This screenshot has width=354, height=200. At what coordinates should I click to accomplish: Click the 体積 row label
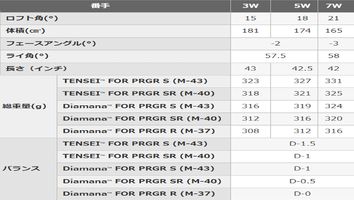pyautogui.click(x=25, y=31)
